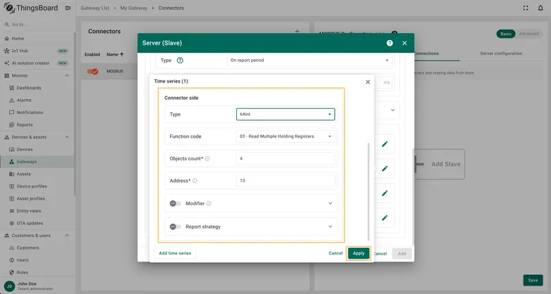Screen dimensions: 551x294
Task: Enable the Modifier toggle
Action: pos(175,203)
